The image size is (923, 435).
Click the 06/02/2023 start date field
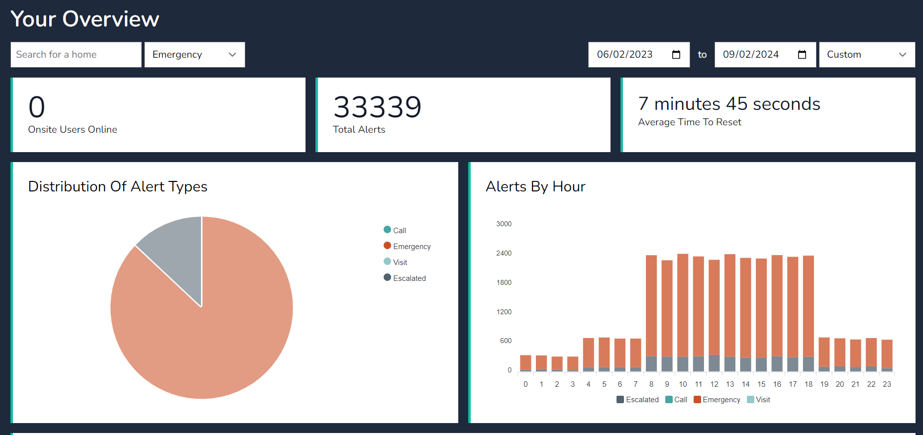[625, 55]
